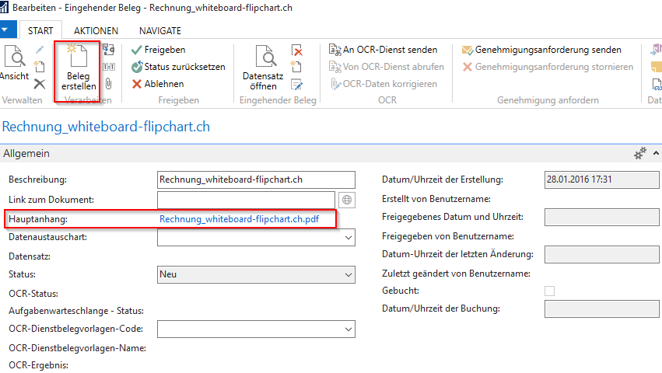Click the Freigegebenes Datum und Uhrzeit field

click(x=601, y=218)
